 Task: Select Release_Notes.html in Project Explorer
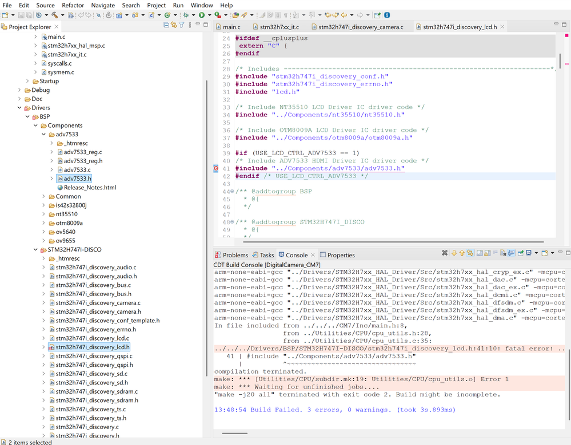point(90,188)
